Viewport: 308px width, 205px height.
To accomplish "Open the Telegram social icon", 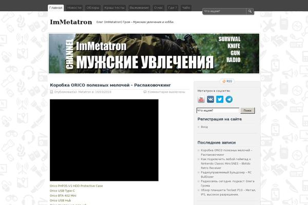I will tap(229, 99).
